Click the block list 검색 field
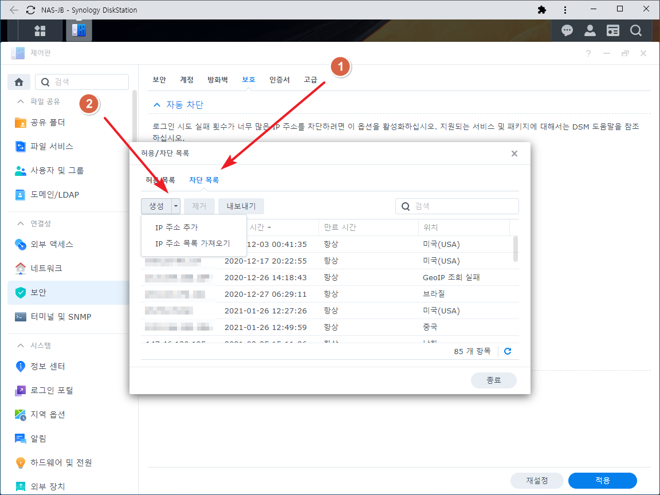Image resolution: width=660 pixels, height=495 pixels. pyautogui.click(x=457, y=206)
